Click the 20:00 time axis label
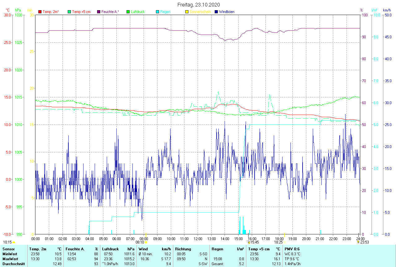The width and height of the screenshot is (396, 267). [306, 239]
